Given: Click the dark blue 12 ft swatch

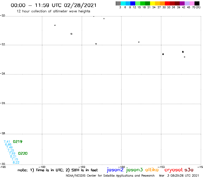Looking at the screenshot, I should 133,3.
